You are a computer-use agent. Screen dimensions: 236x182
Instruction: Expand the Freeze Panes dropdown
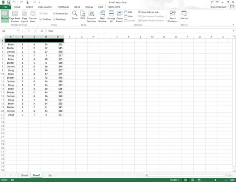point(120,17)
